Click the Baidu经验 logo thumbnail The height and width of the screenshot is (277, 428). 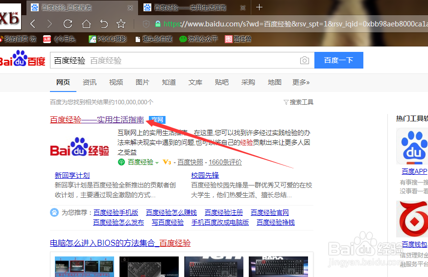pos(79,147)
